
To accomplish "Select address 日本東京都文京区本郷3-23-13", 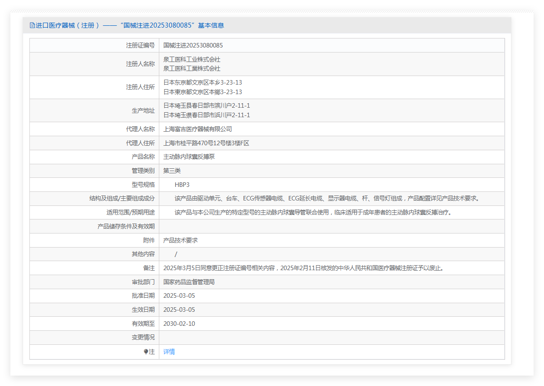I will coord(203,92).
